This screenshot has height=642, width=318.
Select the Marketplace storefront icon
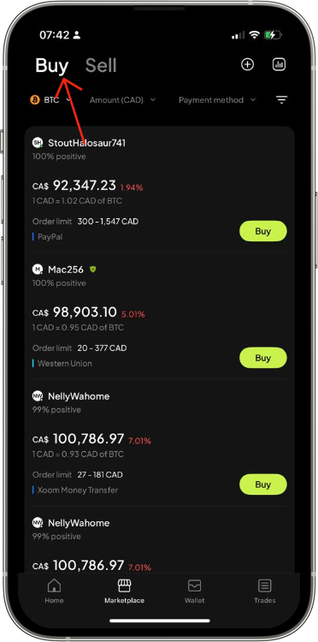[x=124, y=586]
